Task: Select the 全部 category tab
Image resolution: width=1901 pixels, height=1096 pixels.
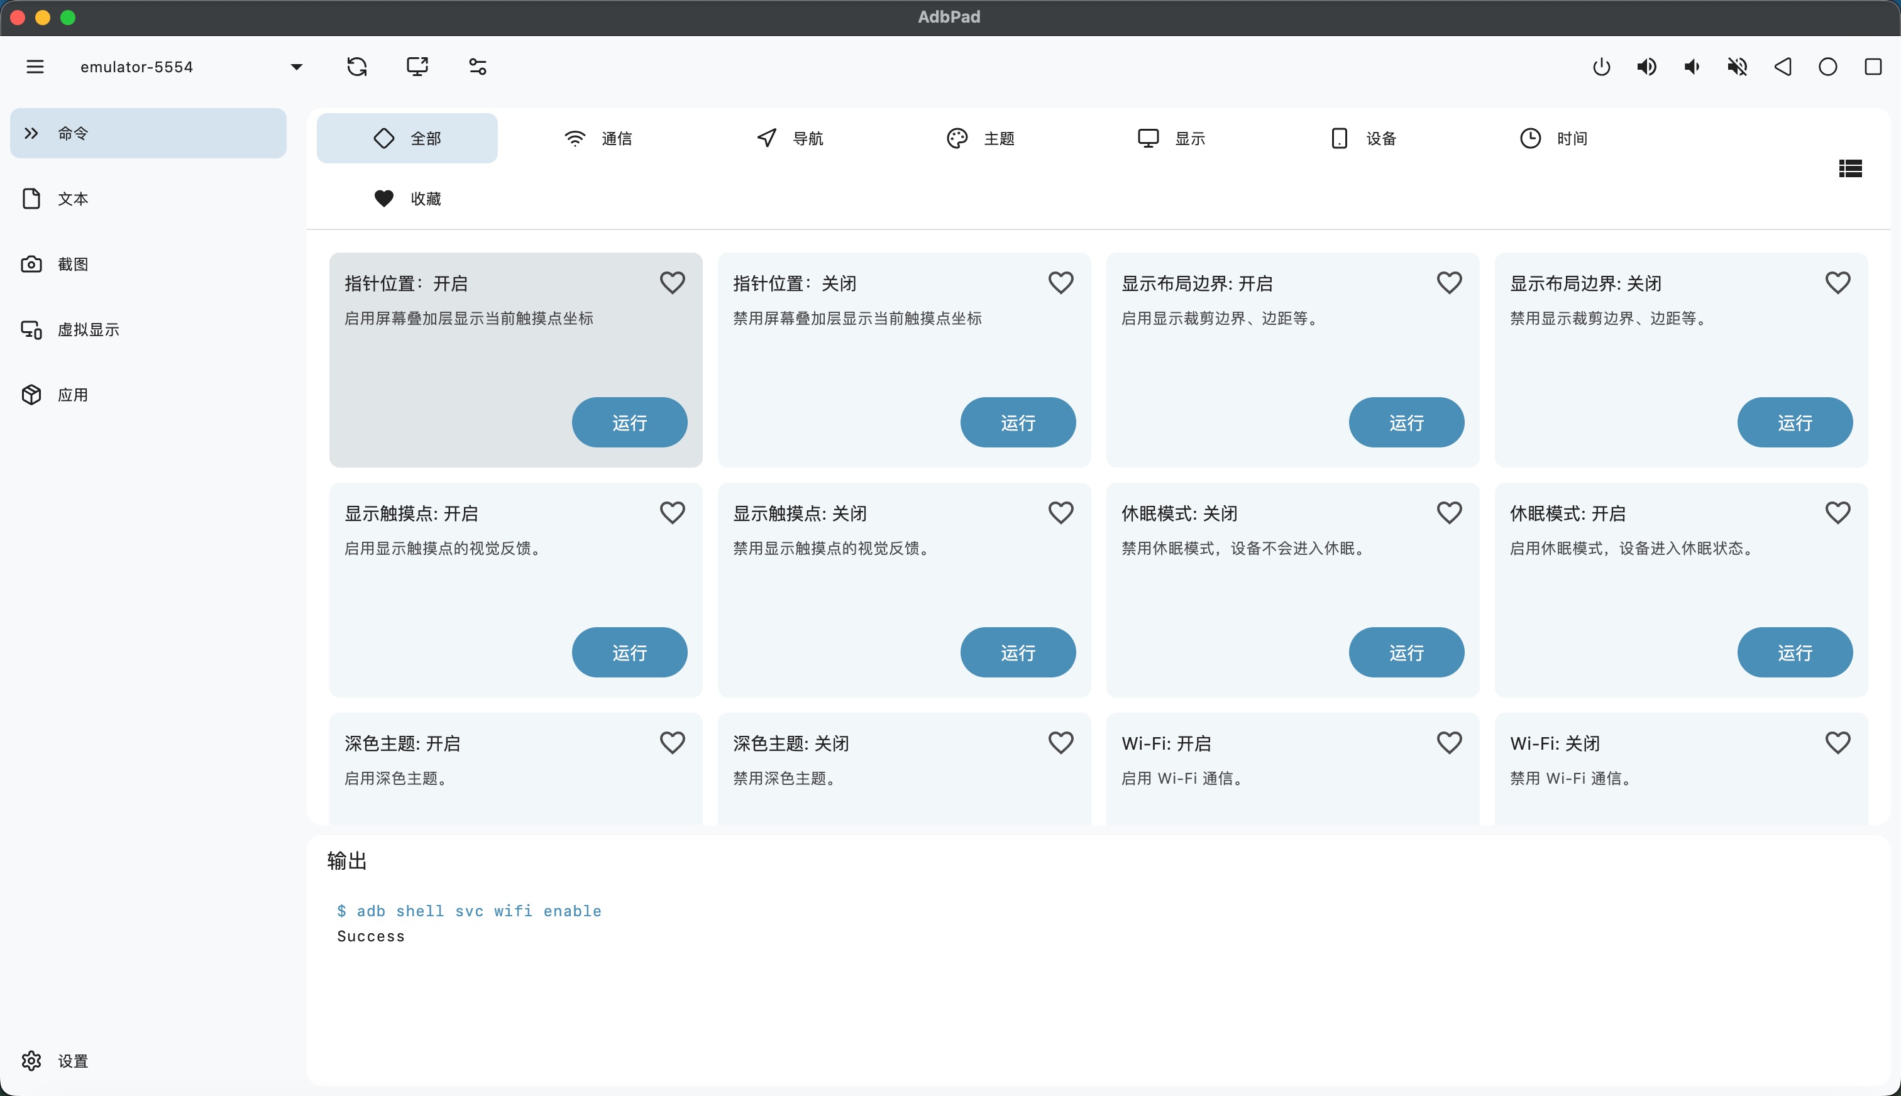Action: [x=407, y=138]
